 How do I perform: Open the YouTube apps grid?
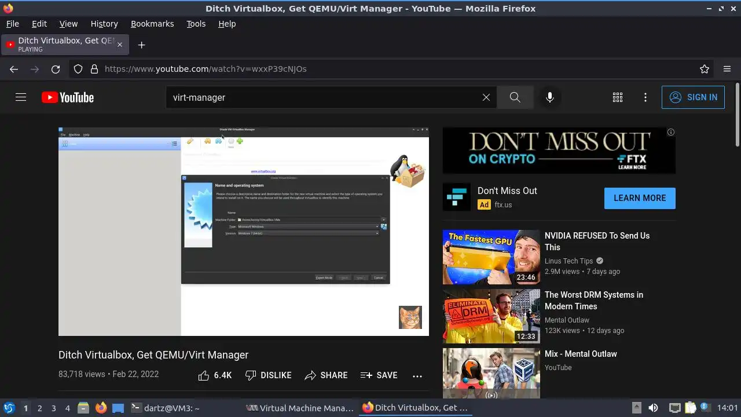pyautogui.click(x=618, y=97)
